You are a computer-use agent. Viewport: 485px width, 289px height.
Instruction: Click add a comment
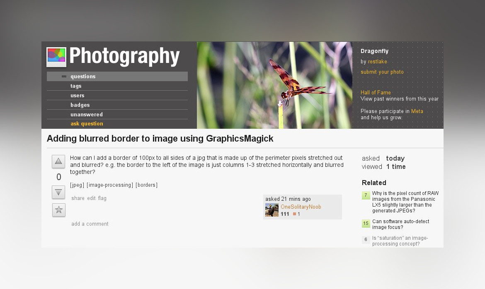click(90, 224)
